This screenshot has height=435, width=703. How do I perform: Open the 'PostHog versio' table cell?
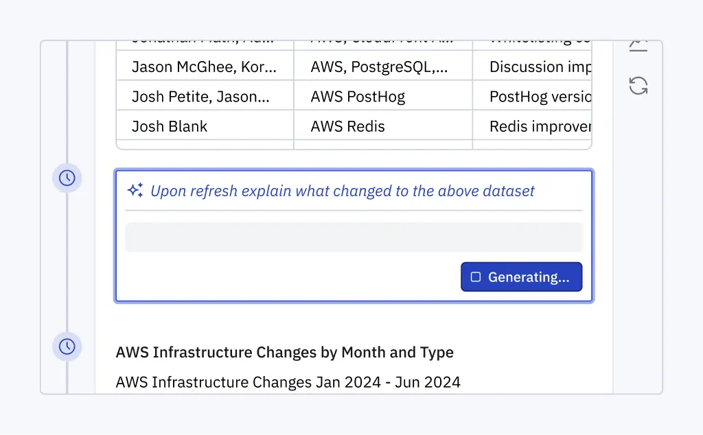point(532,97)
